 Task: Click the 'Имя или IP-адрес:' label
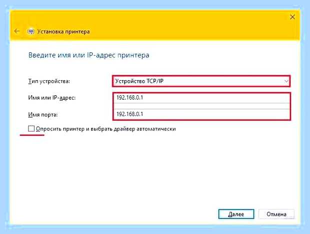coord(52,98)
